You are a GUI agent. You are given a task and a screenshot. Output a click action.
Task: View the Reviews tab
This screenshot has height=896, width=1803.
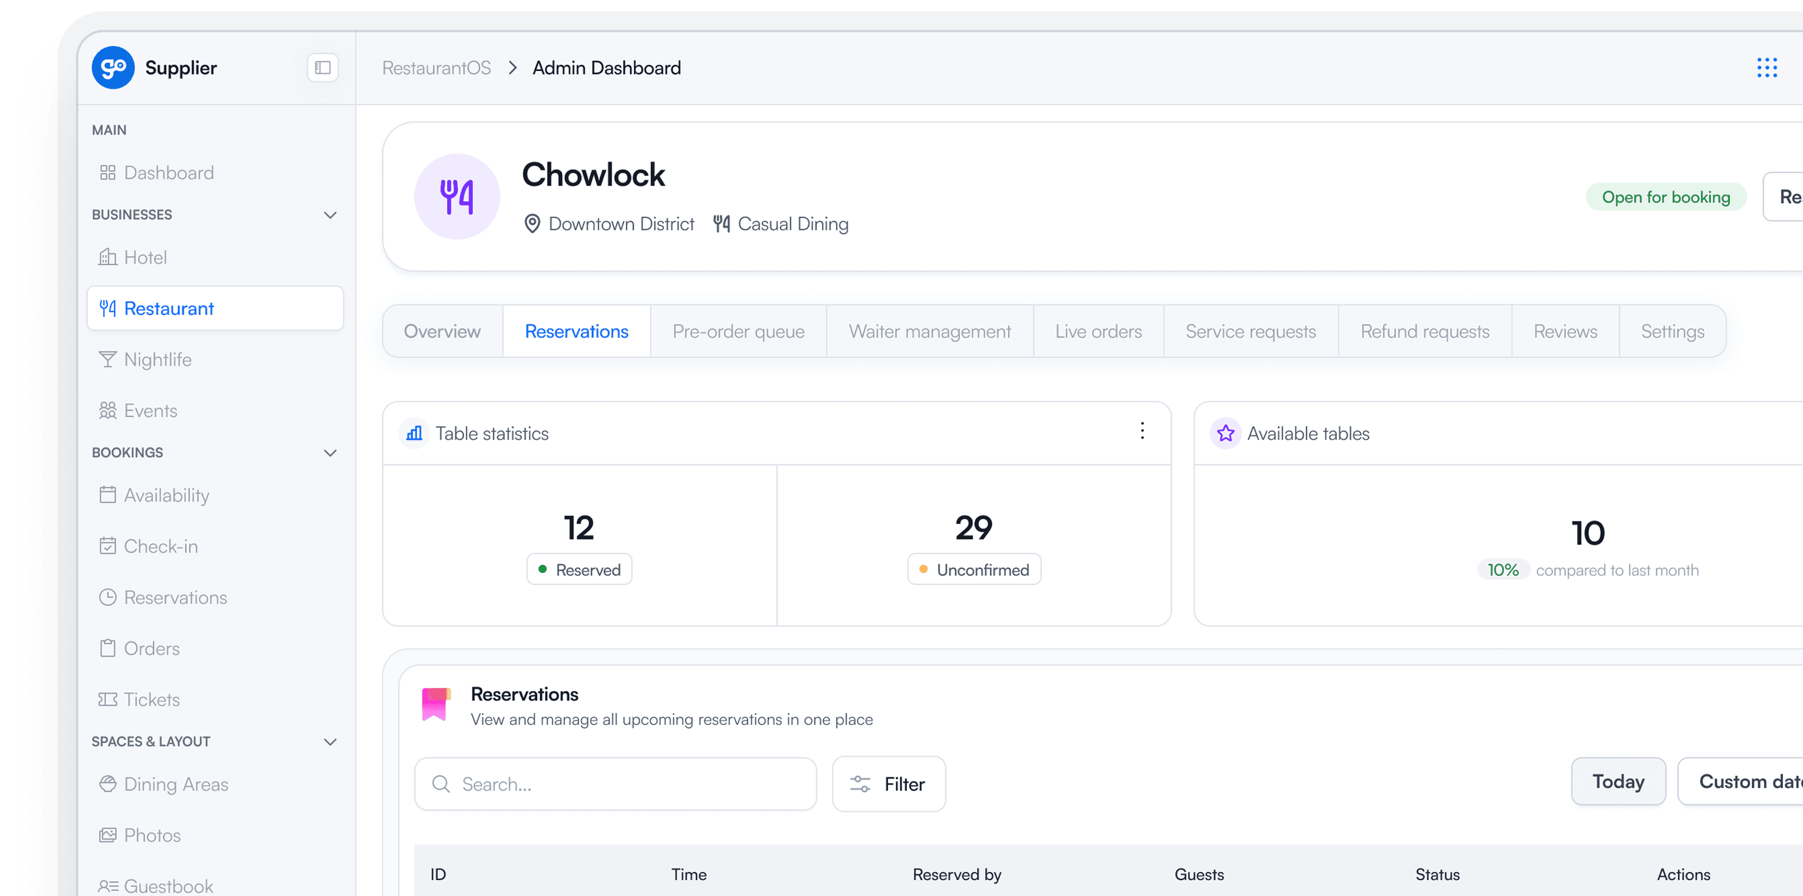click(x=1566, y=331)
